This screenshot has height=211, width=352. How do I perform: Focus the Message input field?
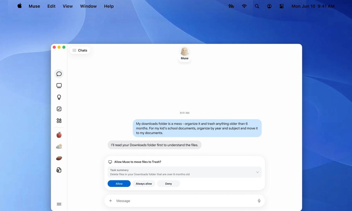185,201
